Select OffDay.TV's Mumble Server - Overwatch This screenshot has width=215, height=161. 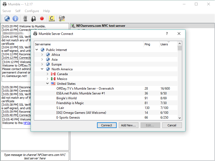click(85, 89)
